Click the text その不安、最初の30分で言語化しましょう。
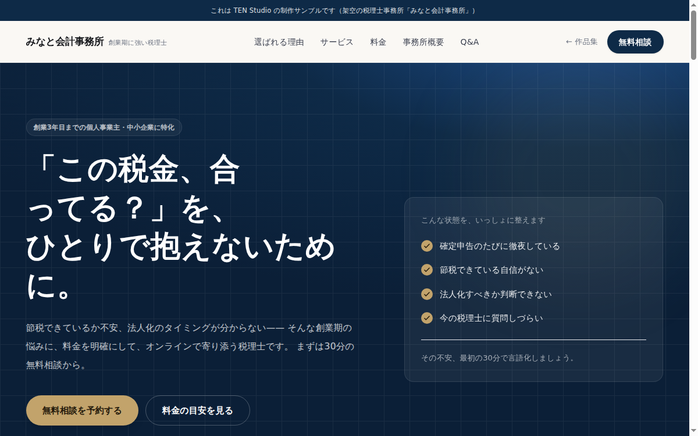Viewport: 698px width, 436px height. click(500, 358)
